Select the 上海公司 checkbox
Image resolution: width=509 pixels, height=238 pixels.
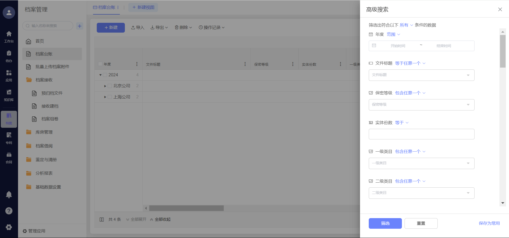[x=110, y=97]
